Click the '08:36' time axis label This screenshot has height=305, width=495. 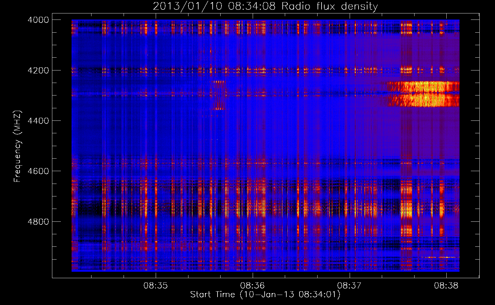[252, 286]
